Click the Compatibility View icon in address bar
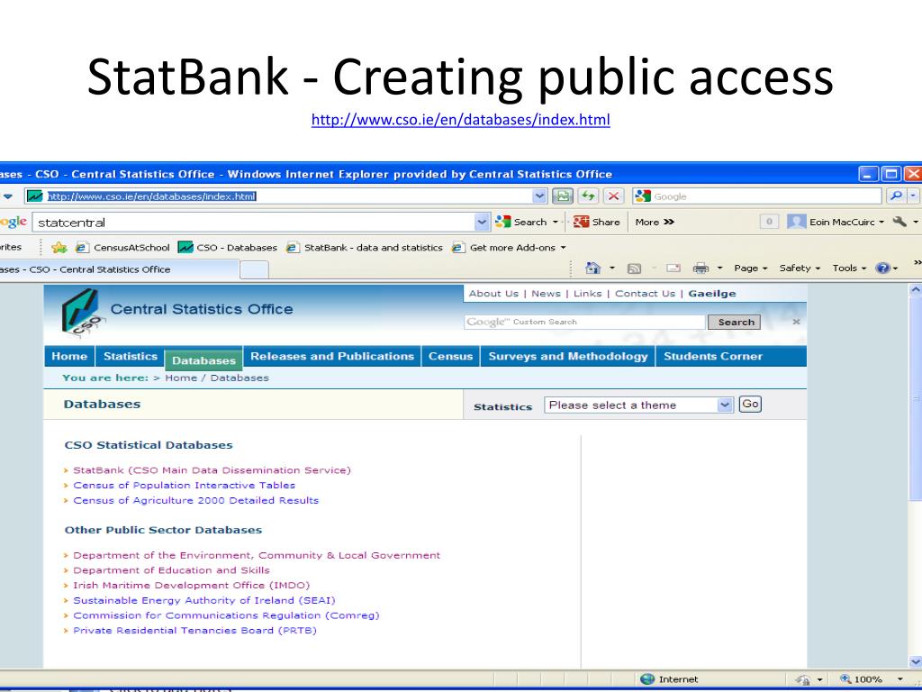Viewport: 922px width, 692px height. click(x=563, y=196)
